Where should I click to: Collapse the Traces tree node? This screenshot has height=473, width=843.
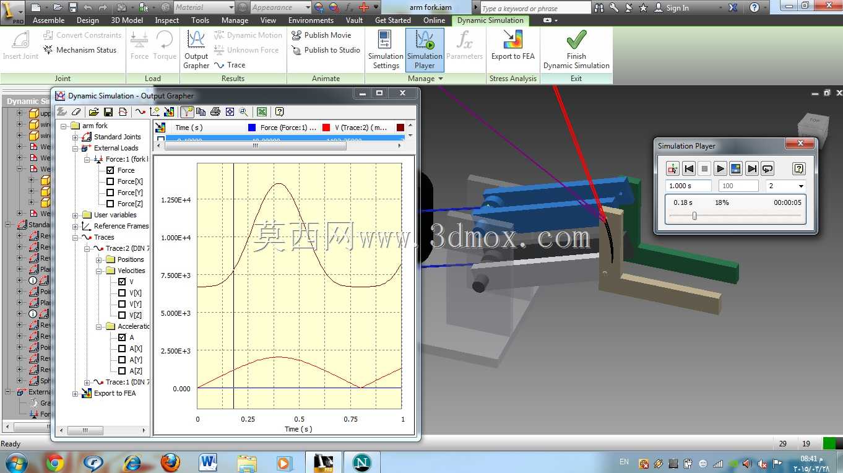(76, 237)
